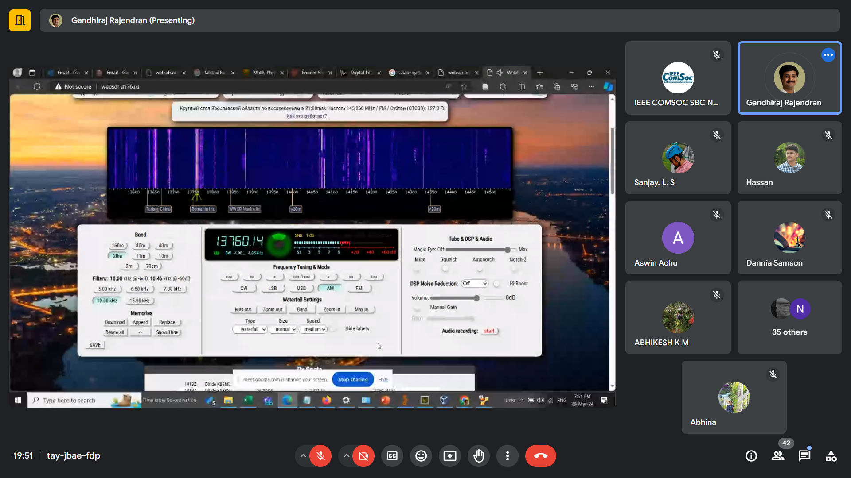Open the chat panel icon
The width and height of the screenshot is (851, 478).
804,456
